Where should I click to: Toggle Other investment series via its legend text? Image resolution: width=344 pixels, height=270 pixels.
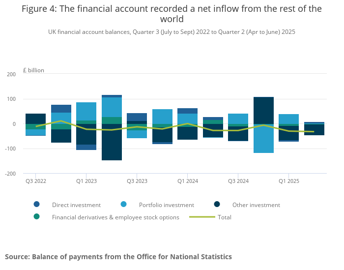click(256, 205)
